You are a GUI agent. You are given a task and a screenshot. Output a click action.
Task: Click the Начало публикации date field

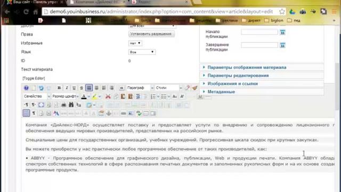[259, 32]
